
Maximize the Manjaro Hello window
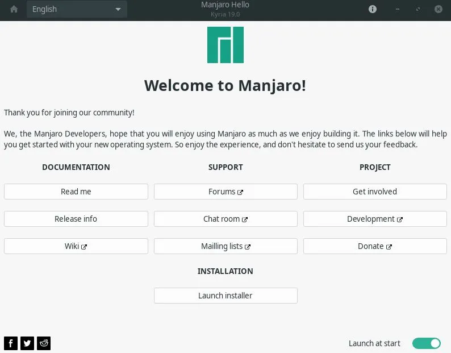click(418, 9)
